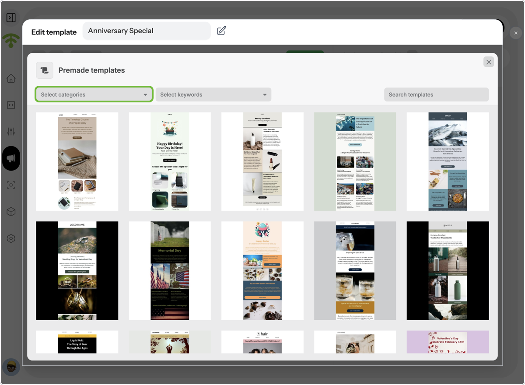Edit the Anniversary Special name field
This screenshot has height=385, width=525.
tap(147, 31)
